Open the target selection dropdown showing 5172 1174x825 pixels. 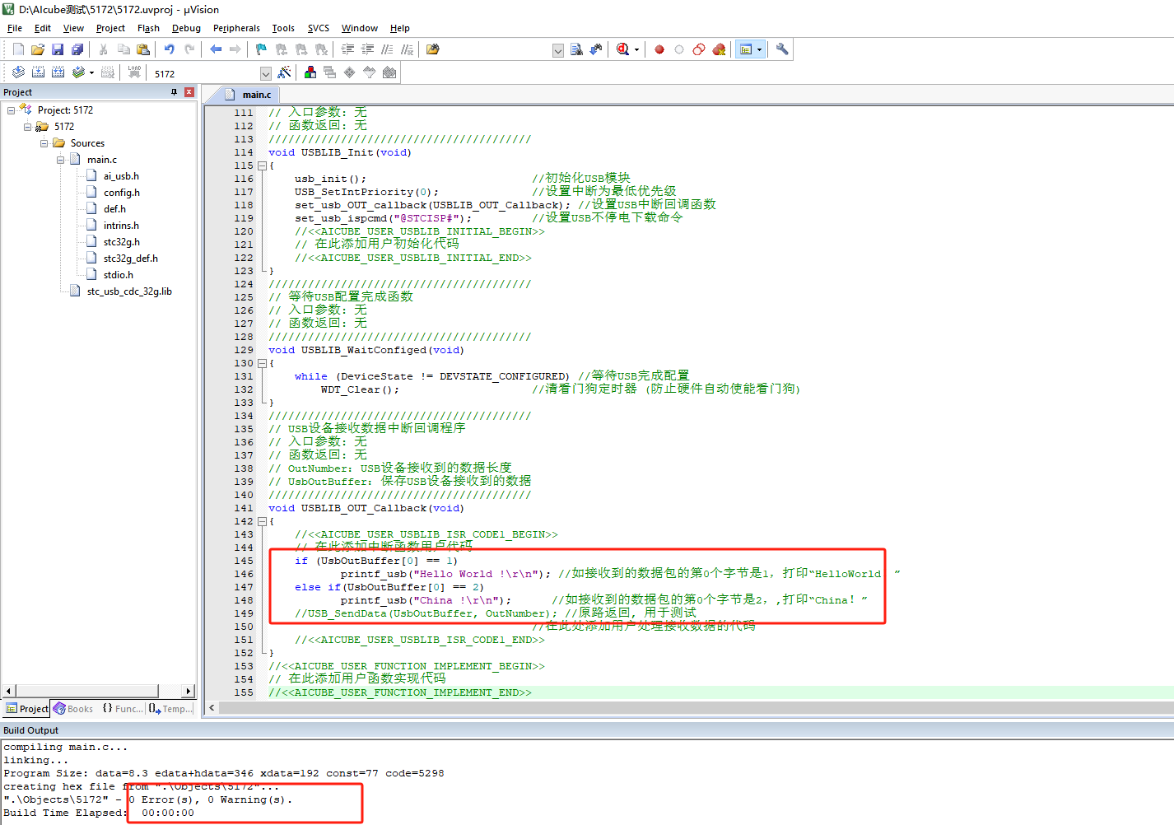click(265, 73)
